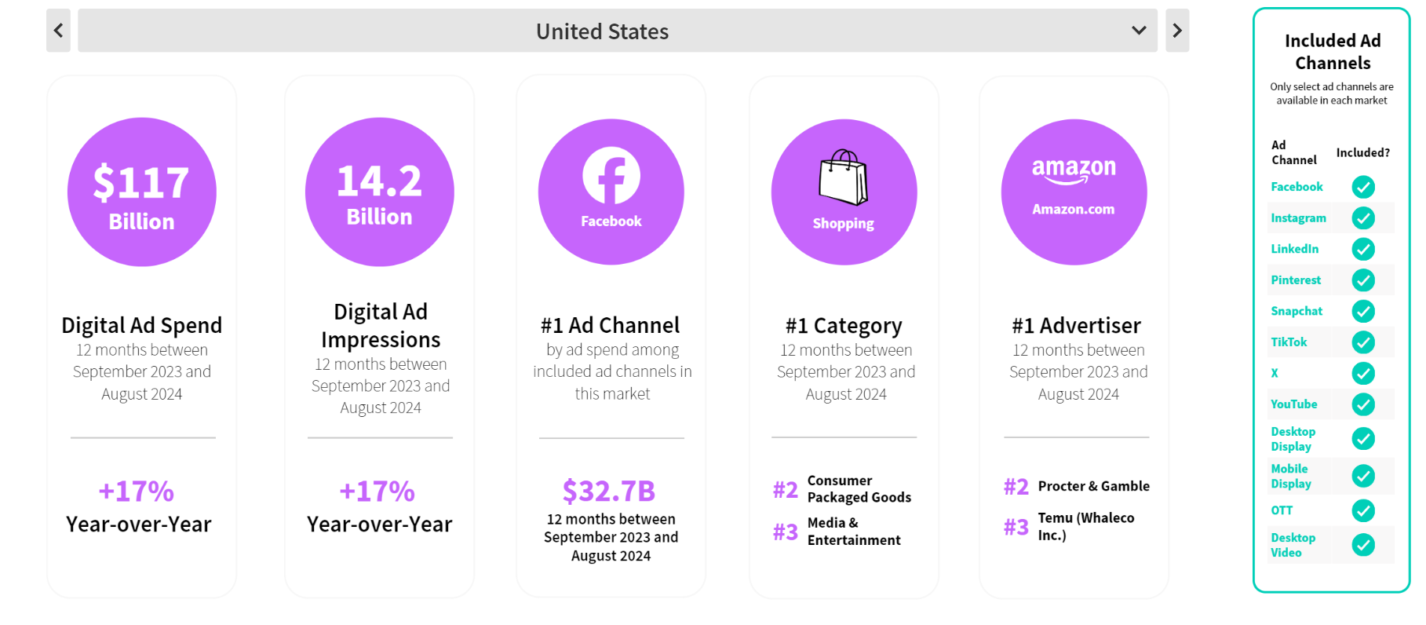Click the 14.2 Billion purple circle
Image resolution: width=1426 pixels, height=625 pixels.
[380, 192]
